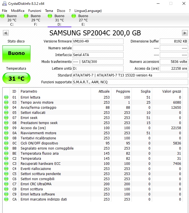Click green status dot for Prestazioni tempo seek
Screen dimensions: 189x213
point(6,123)
